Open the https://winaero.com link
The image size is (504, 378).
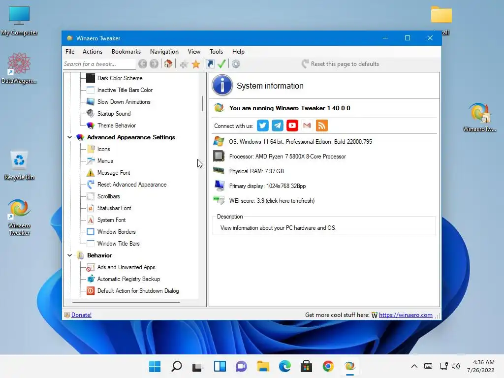(x=406, y=315)
